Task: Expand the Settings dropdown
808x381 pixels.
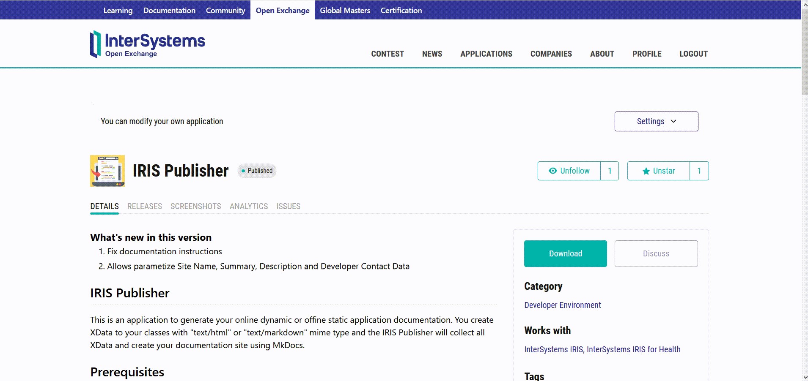Action: click(x=651, y=121)
